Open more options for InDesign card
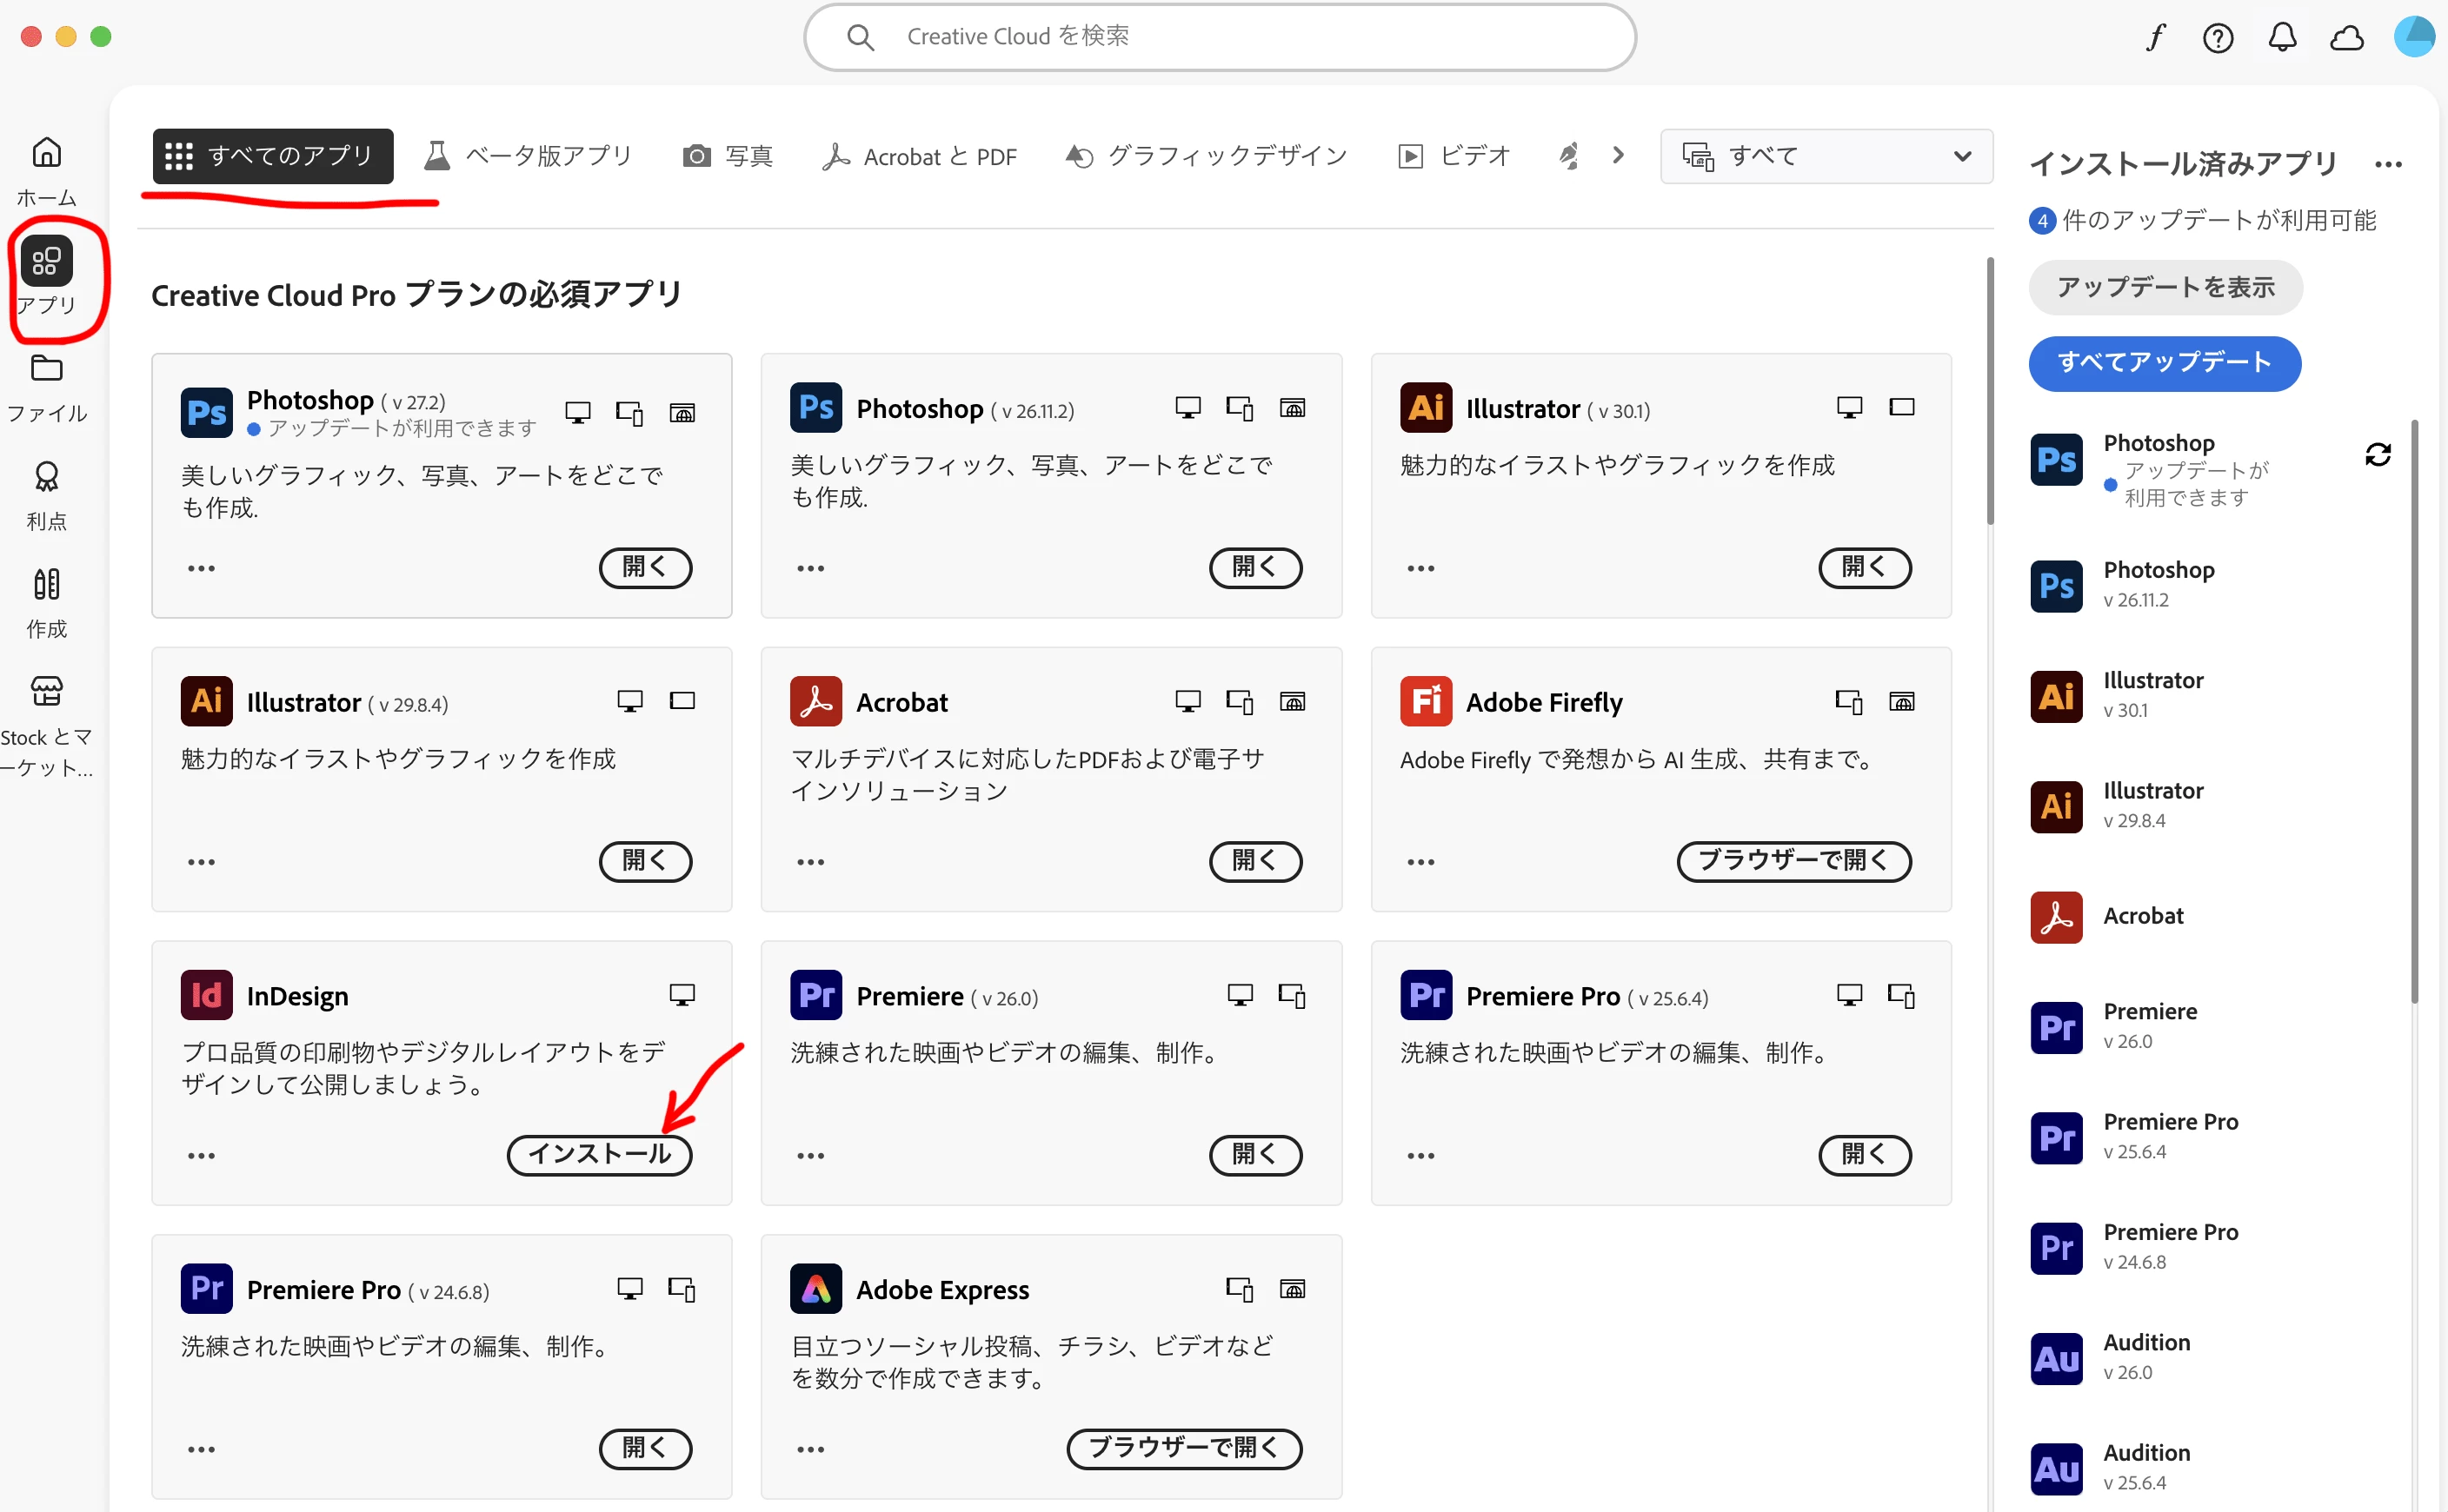Screen dimensions: 2448x1512 click(x=201, y=1156)
